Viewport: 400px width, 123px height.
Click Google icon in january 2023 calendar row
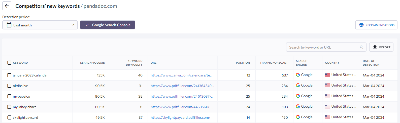pyautogui.click(x=298, y=75)
